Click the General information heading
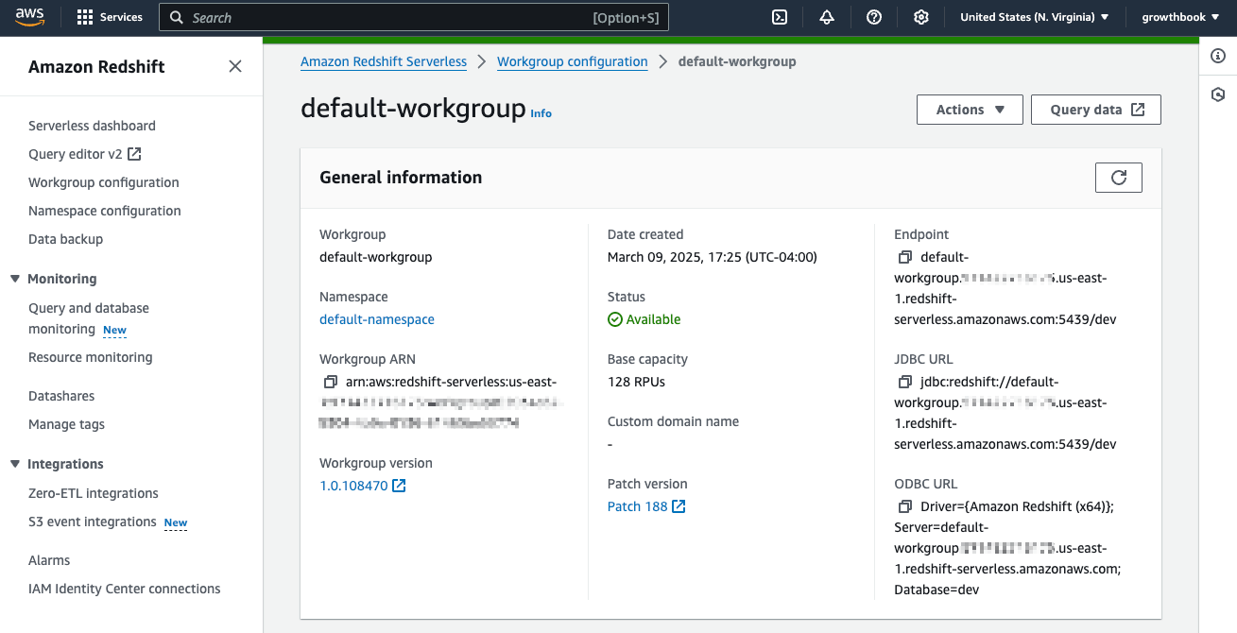This screenshot has height=633, width=1237. [401, 178]
